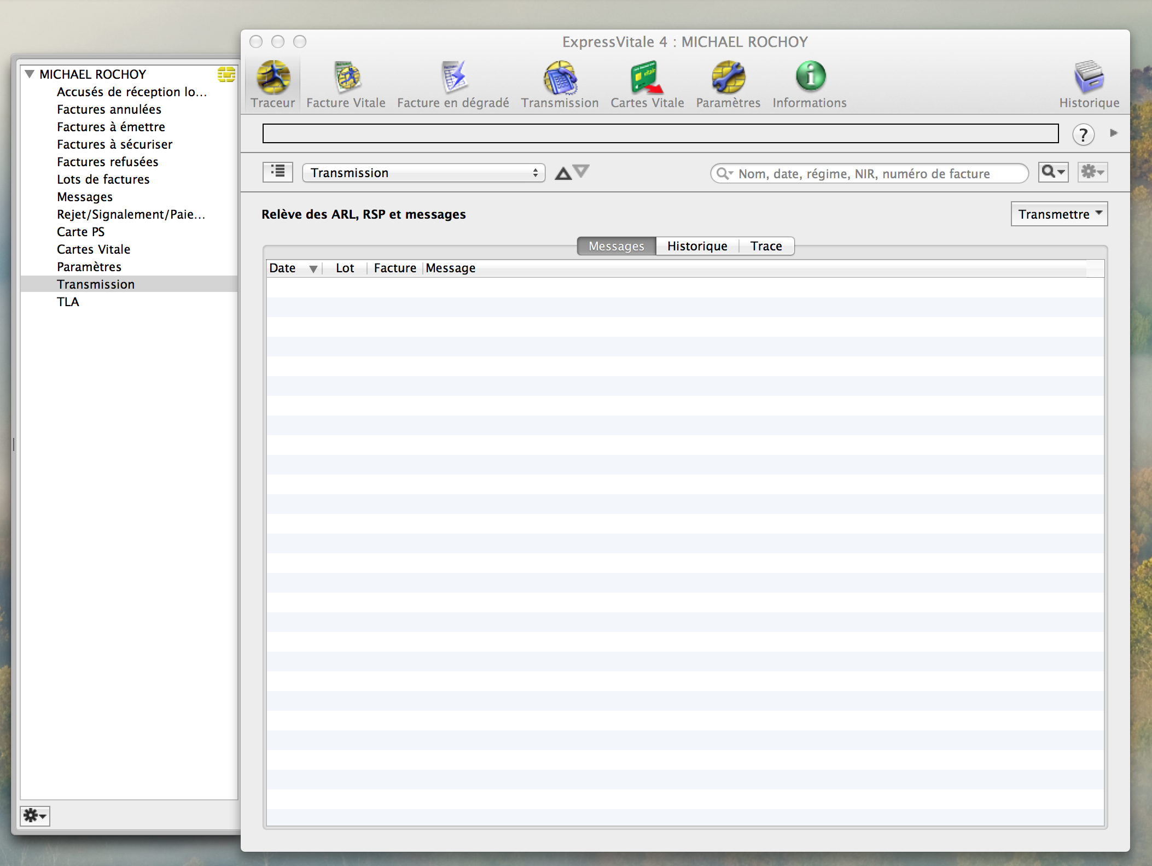
Task: Click the MICHAEL ROCHOY tree root label
Action: [x=93, y=74]
